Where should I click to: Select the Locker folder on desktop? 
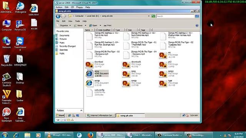pyautogui.click(x=20, y=96)
